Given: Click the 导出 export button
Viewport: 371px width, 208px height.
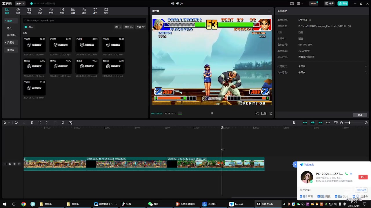Looking at the screenshot, I should [x=343, y=3].
